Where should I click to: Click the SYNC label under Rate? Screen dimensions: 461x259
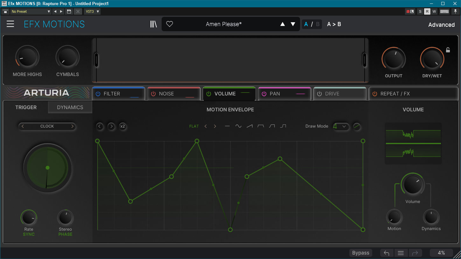(x=29, y=234)
